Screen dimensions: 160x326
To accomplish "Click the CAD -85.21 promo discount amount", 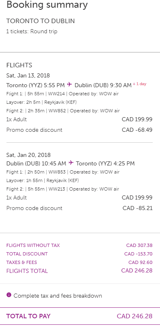I will tap(137, 208).
